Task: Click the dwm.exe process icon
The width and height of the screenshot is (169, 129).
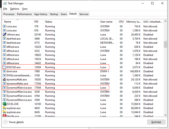Action: coord(4,71)
